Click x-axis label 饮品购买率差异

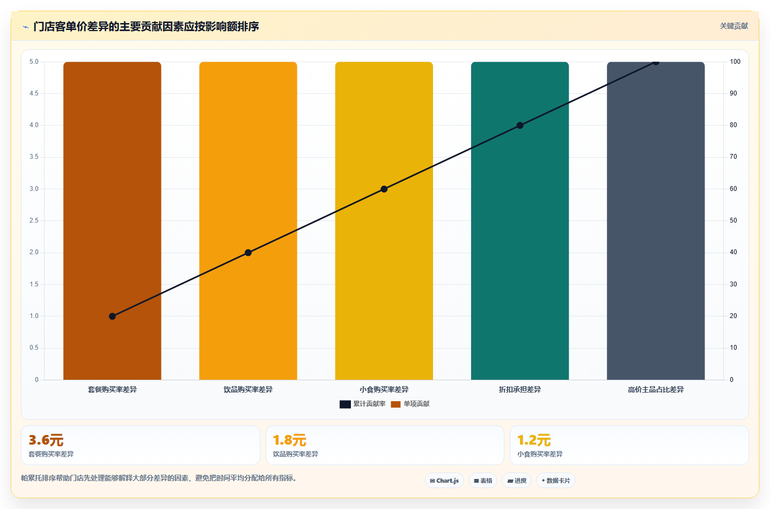point(248,389)
